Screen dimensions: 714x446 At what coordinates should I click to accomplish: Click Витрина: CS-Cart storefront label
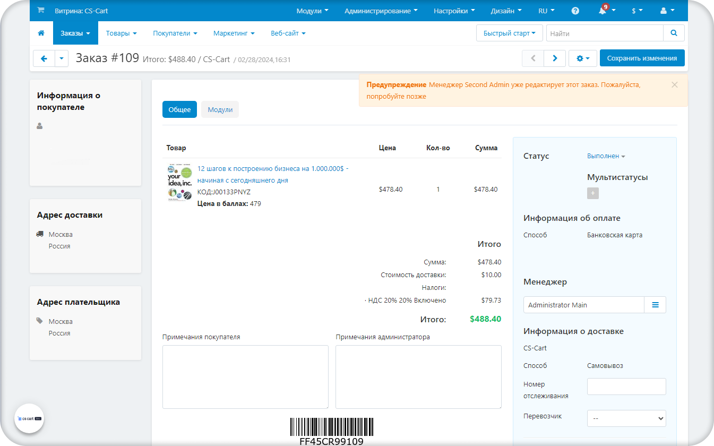(81, 11)
